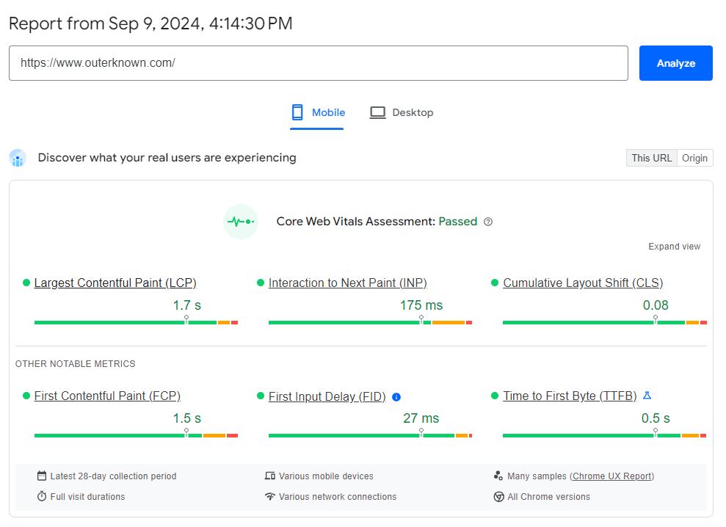Click the Core Web Vitals pulse icon
This screenshot has height=527, width=726.
click(x=240, y=222)
